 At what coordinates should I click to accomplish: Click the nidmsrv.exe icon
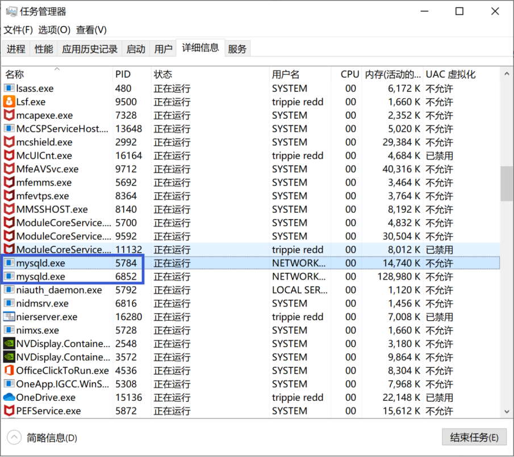coord(9,303)
